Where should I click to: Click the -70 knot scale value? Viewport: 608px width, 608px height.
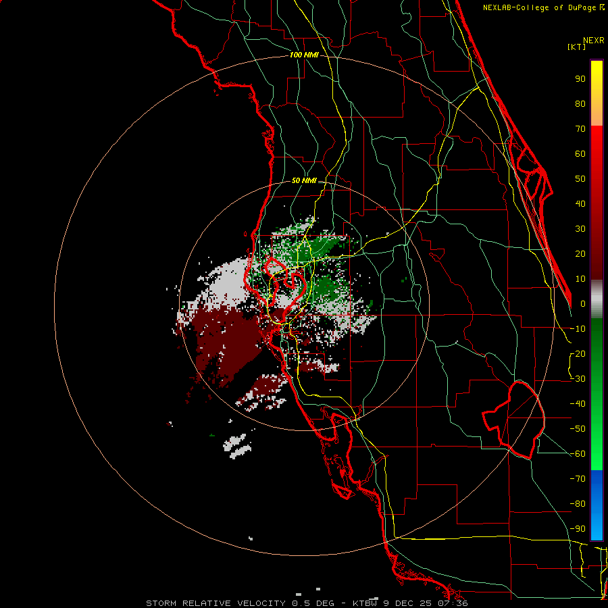(x=578, y=479)
